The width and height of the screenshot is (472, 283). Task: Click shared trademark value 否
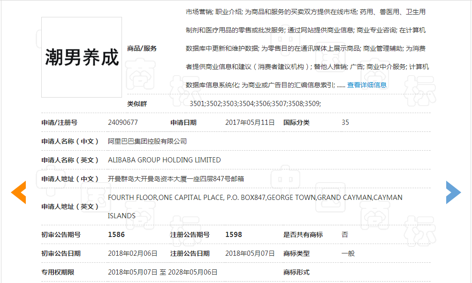pyautogui.click(x=345, y=235)
